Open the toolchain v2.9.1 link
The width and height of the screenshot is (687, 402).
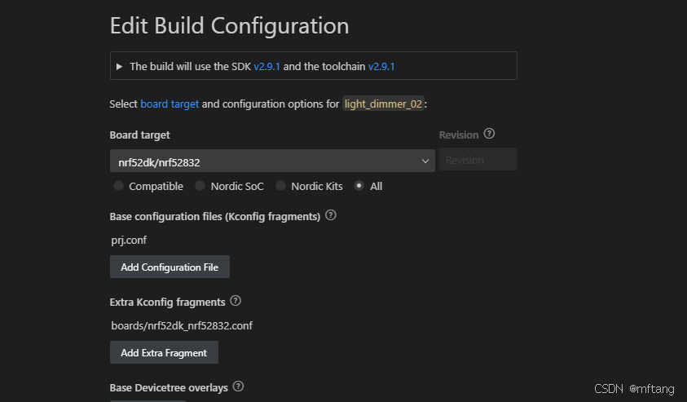click(x=381, y=66)
